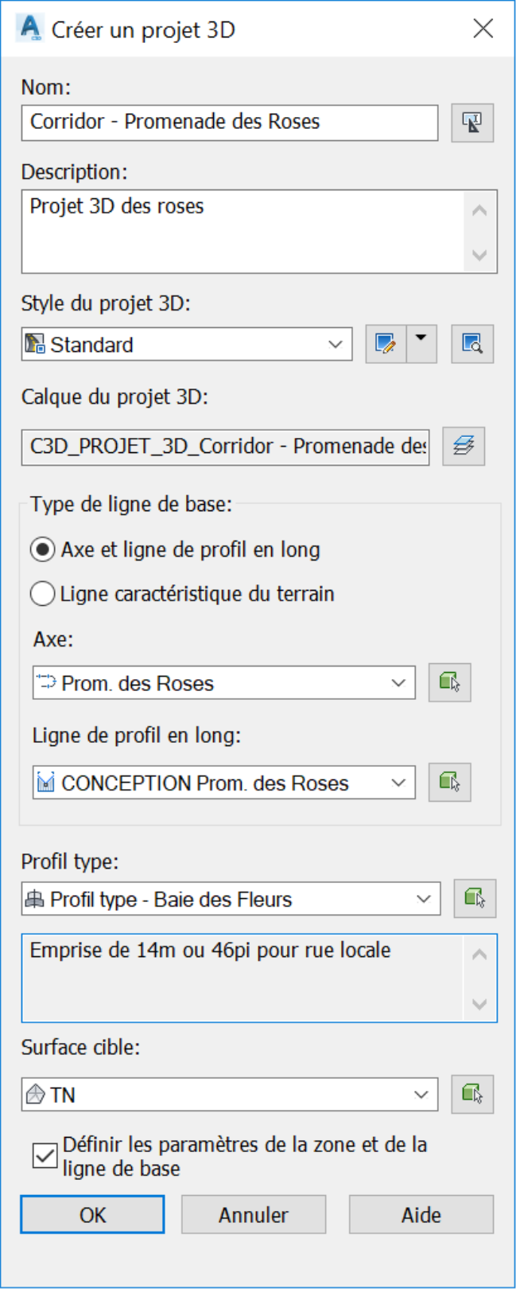Image resolution: width=516 pixels, height=1289 pixels.
Task: Open the Surface cible TN dropdown
Action: tap(230, 1095)
